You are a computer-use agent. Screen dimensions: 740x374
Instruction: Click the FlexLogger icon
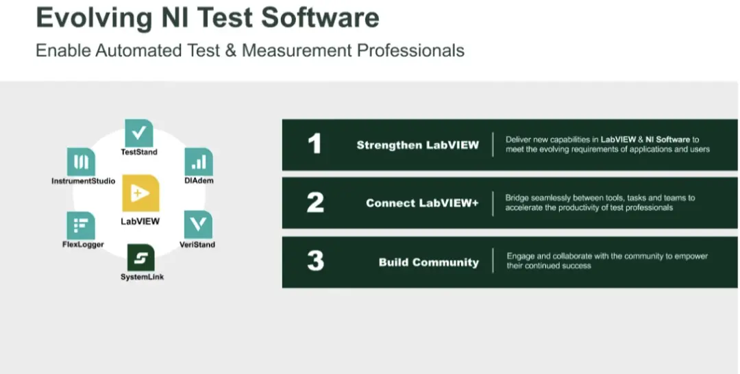point(81,226)
